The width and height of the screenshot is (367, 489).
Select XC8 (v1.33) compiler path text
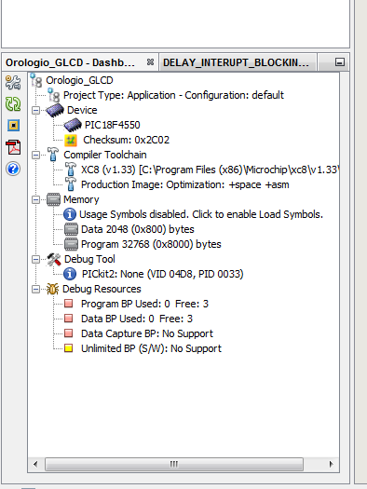click(211, 170)
